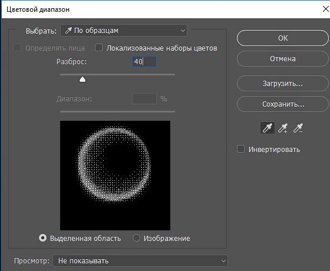This screenshot has width=330, height=271.
Task: Select the Выделенная область radio button
Action: (x=42, y=238)
